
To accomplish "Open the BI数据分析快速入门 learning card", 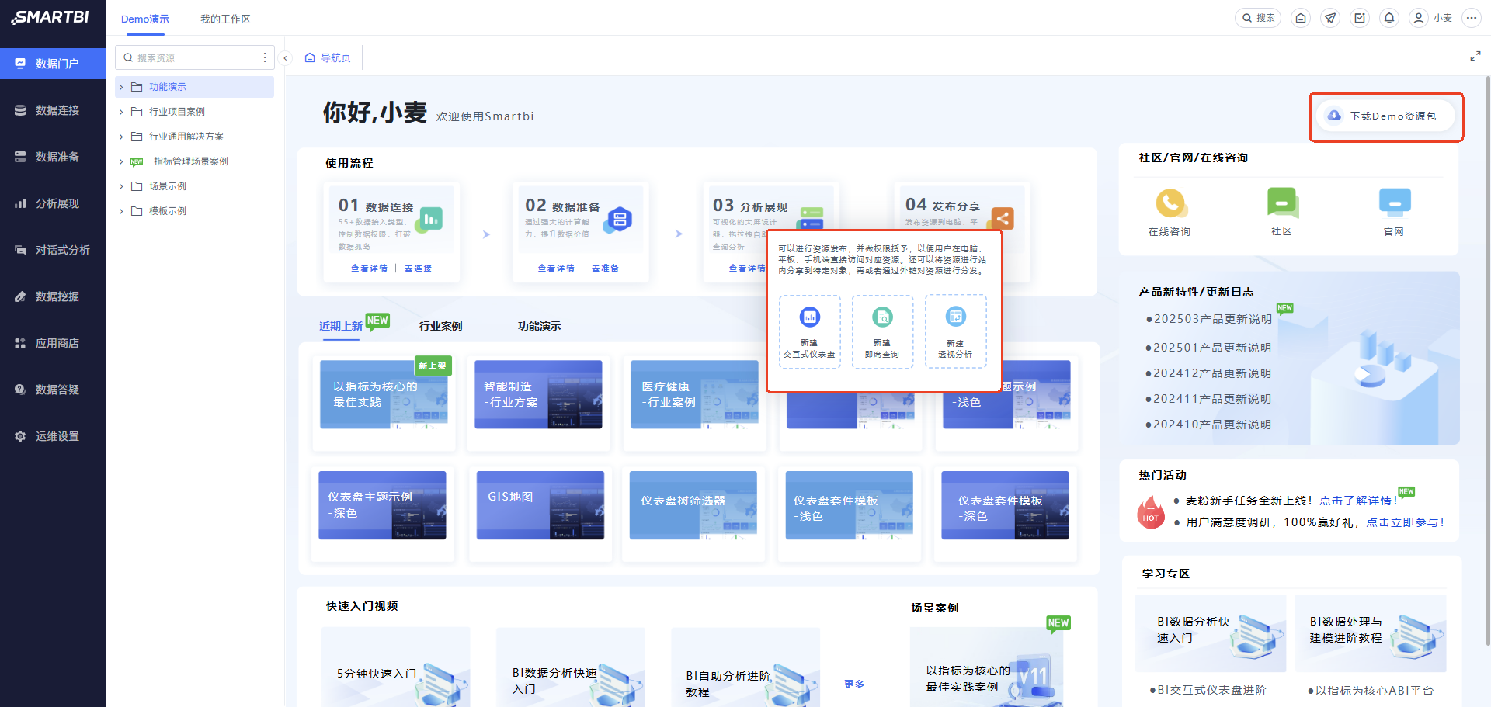I will (x=1210, y=633).
